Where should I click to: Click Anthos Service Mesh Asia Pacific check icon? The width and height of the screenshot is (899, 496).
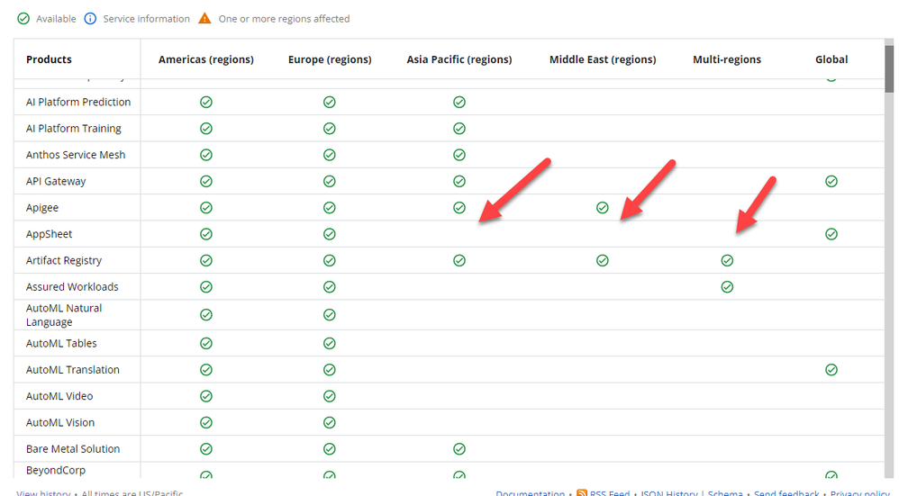[459, 155]
